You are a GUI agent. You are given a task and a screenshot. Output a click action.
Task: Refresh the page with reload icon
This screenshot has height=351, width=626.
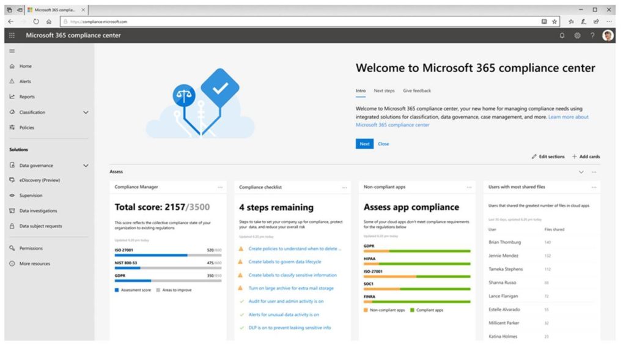36,21
